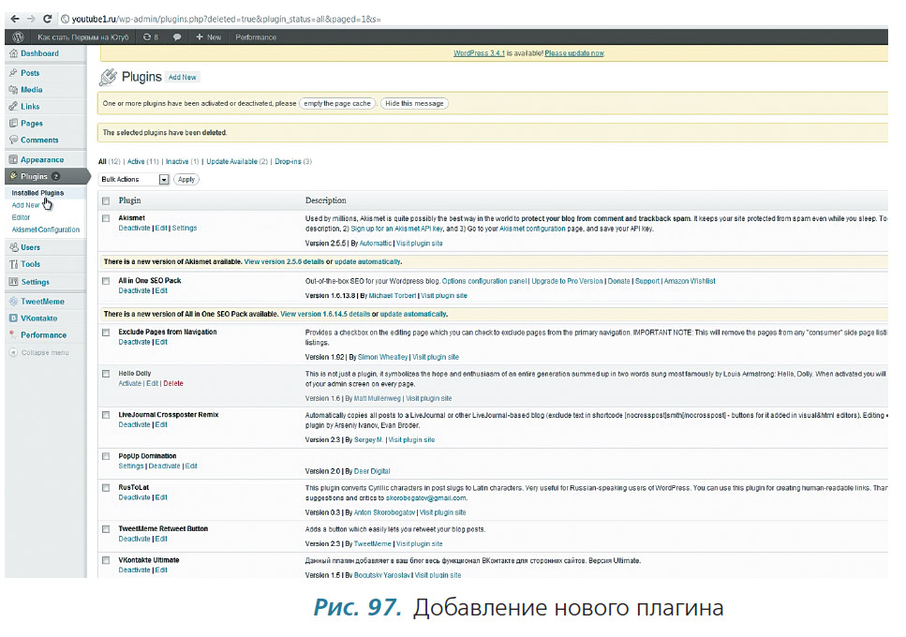The width and height of the screenshot is (906, 637).
Task: Click the Comments bubble sidebar icon
Action: [13, 140]
